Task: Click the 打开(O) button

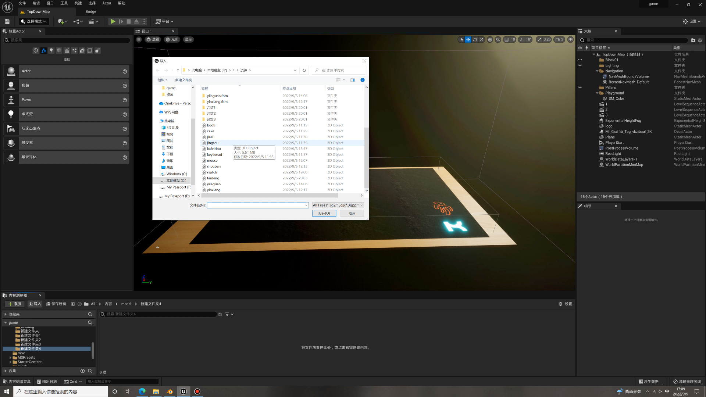Action: pyautogui.click(x=324, y=213)
